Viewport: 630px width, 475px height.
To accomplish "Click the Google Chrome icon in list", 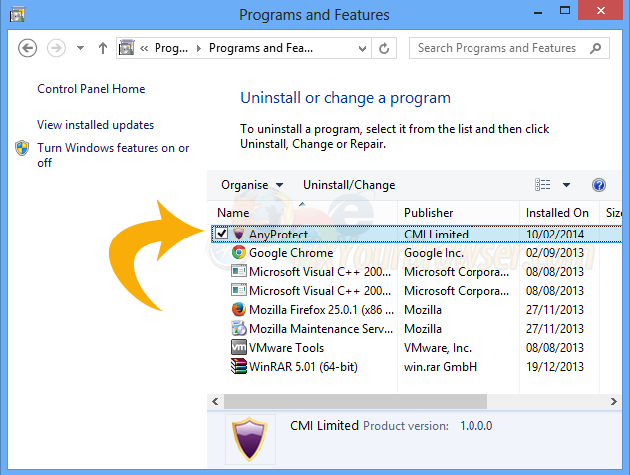I will click(x=239, y=253).
